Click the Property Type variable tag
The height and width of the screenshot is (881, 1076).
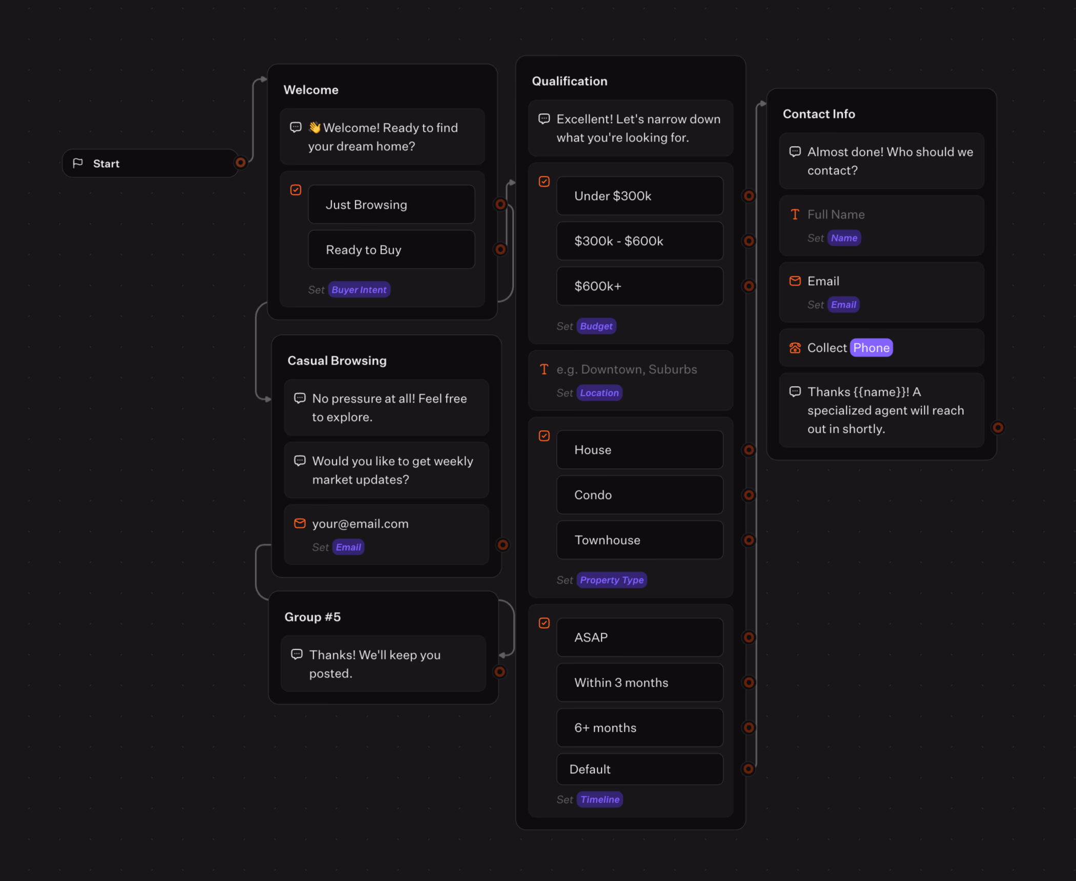click(611, 580)
